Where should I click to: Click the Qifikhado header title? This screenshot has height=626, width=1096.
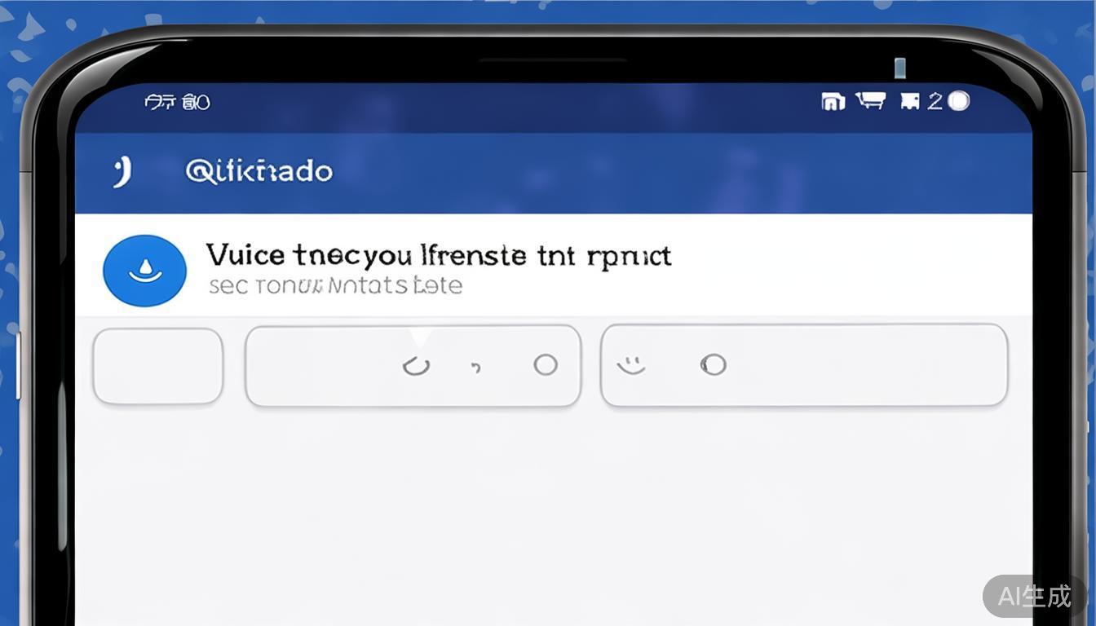tap(259, 172)
